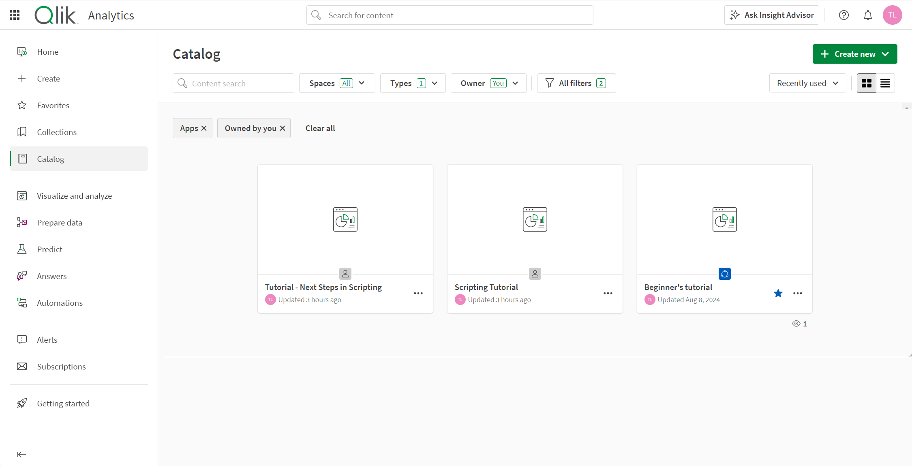
Task: Click the Predict sidebar icon
Action: (x=22, y=249)
